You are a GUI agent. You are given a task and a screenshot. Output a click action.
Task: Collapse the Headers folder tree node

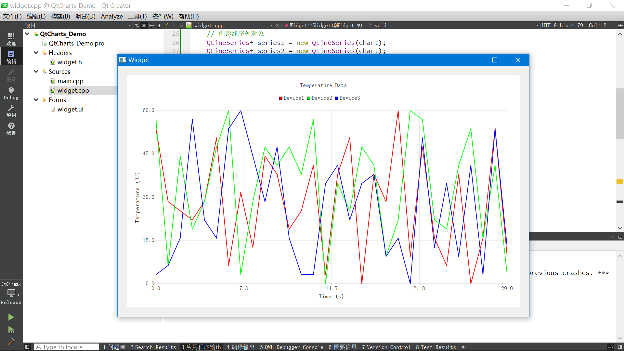(36, 53)
